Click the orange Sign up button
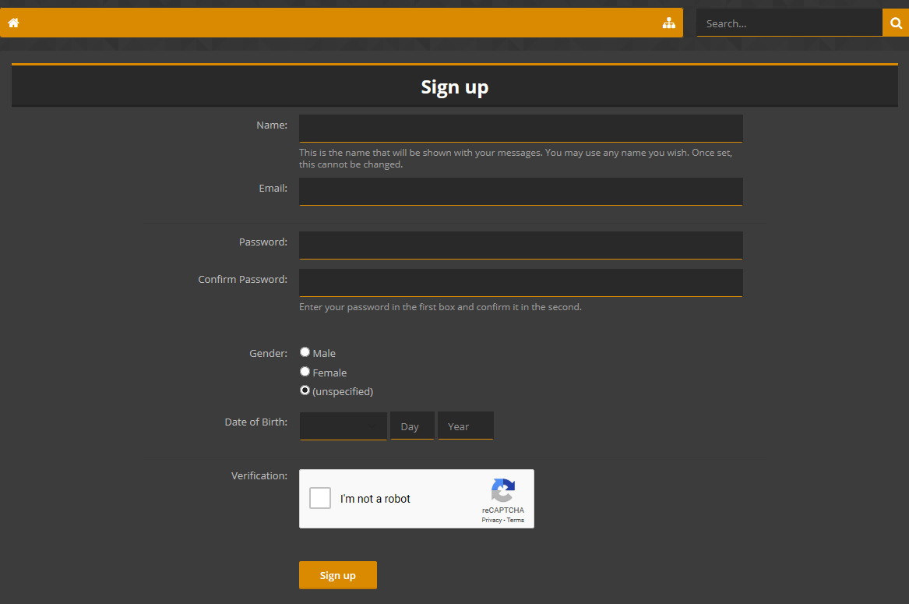Screen dimensions: 909x604 tap(337, 575)
